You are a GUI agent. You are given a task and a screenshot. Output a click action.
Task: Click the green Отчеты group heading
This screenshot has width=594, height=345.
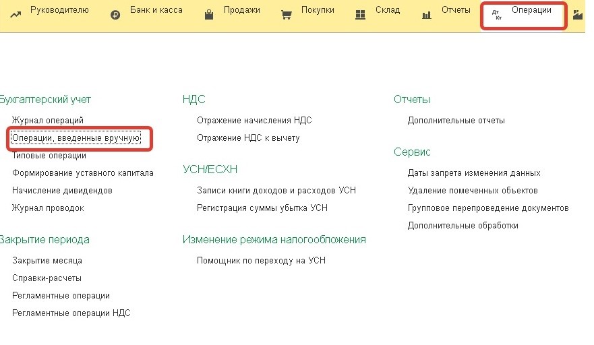click(412, 100)
